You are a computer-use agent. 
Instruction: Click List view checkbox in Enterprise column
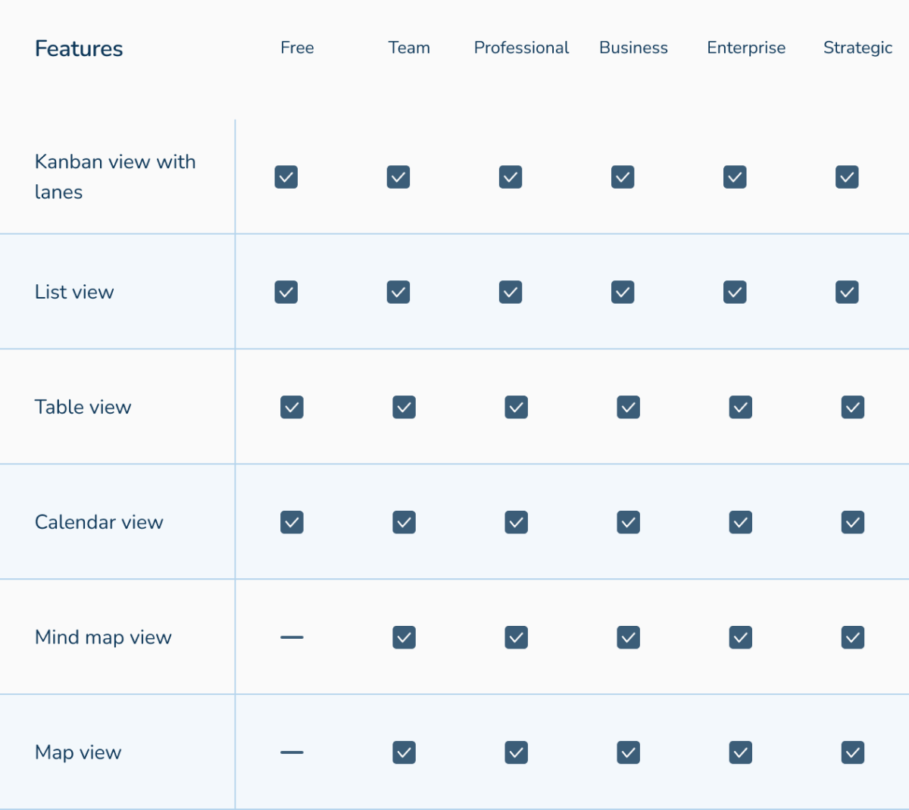click(x=734, y=292)
